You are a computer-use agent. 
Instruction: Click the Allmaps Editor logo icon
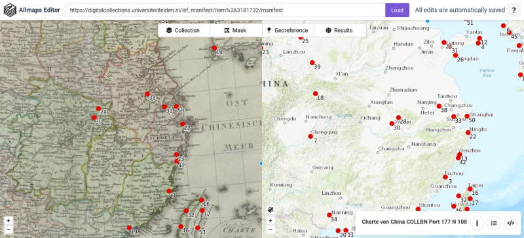(10, 10)
